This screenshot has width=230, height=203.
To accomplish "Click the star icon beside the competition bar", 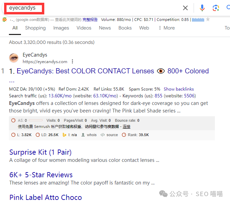I will point(207,20).
